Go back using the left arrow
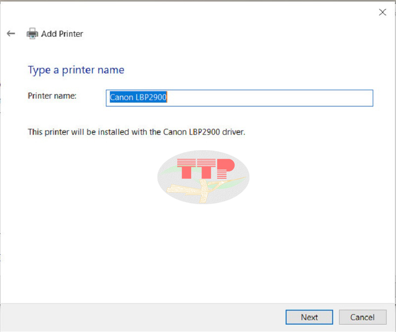 click(x=11, y=33)
